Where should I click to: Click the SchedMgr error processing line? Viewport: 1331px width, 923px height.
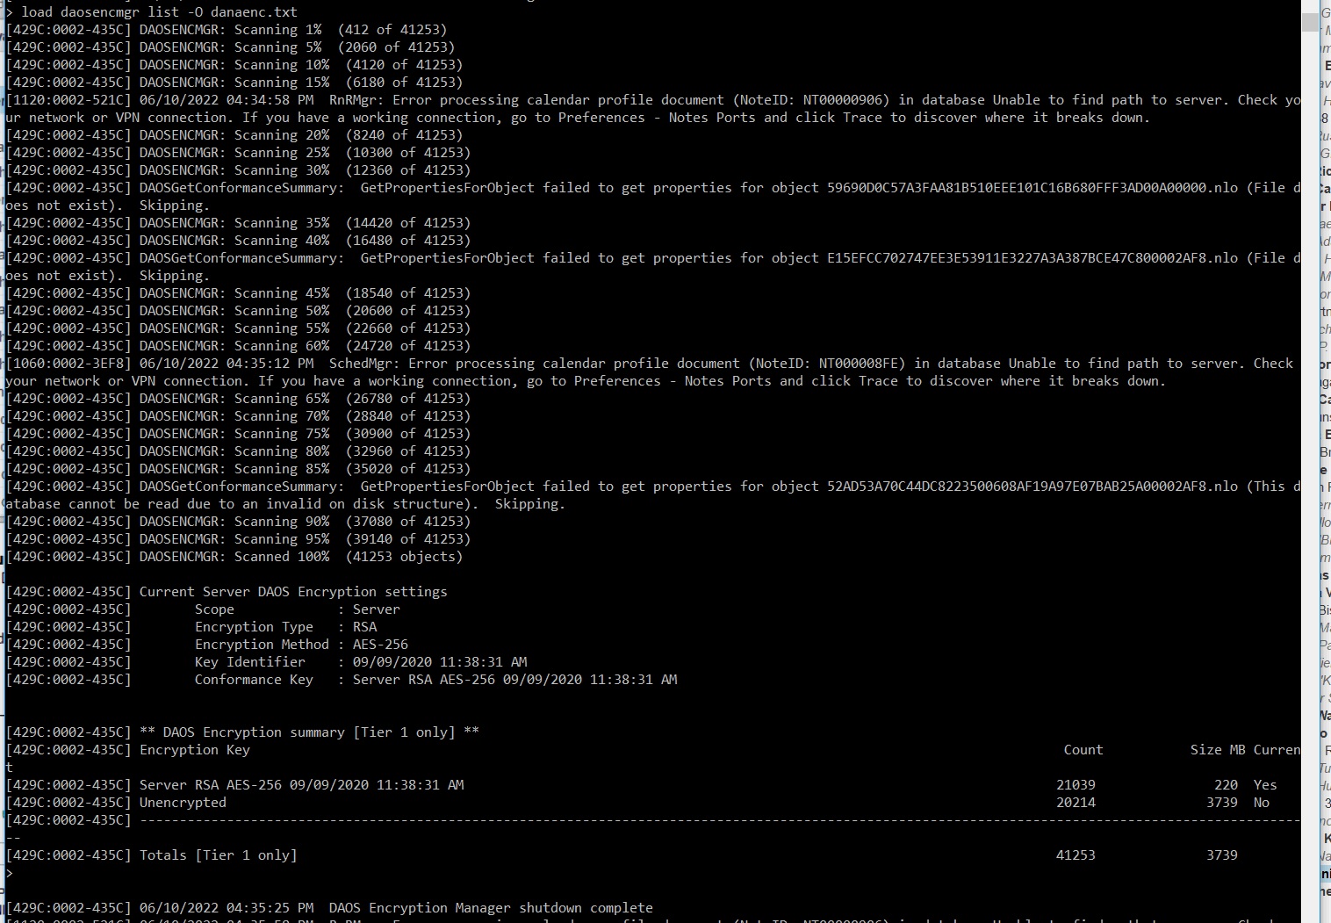pyautogui.click(x=615, y=363)
